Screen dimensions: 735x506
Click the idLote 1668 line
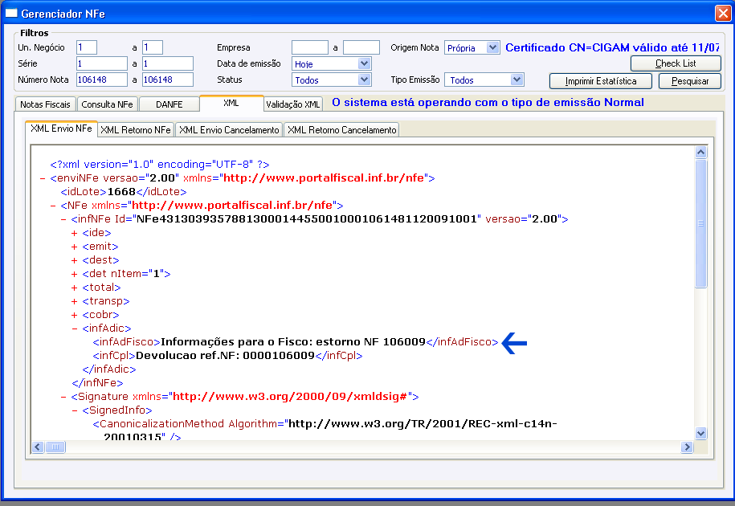pos(124,192)
